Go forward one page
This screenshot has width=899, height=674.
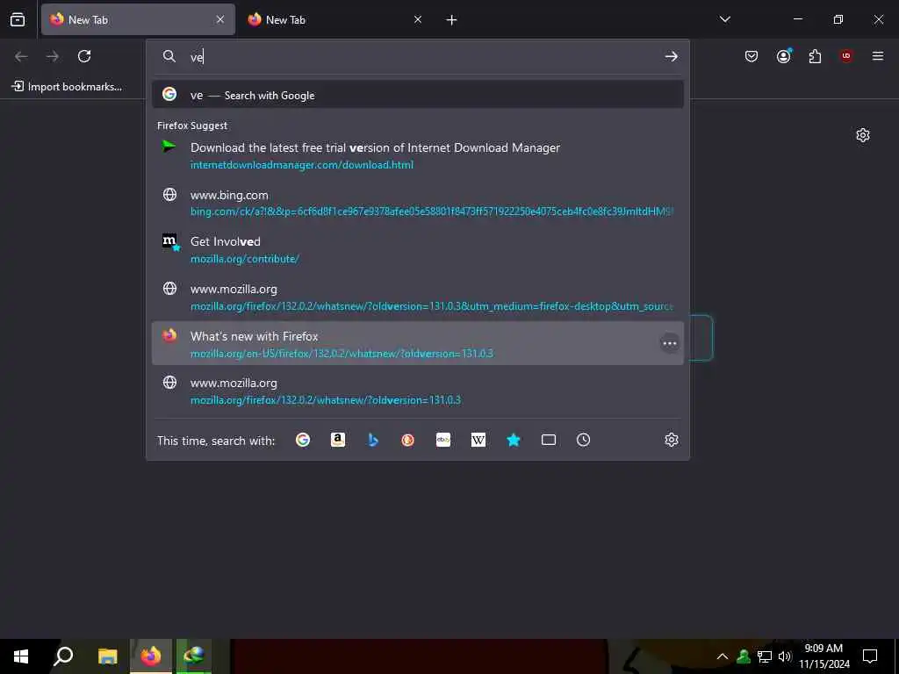tap(53, 56)
